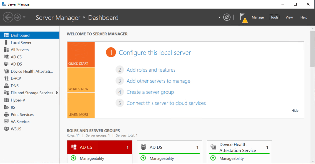
Task: Select the WHAT'S NEW tile
Action: [x=81, y=80]
